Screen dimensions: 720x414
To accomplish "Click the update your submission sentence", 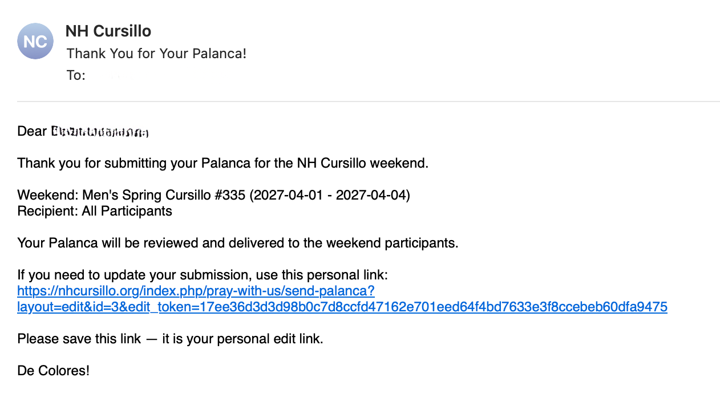I will tap(203, 275).
